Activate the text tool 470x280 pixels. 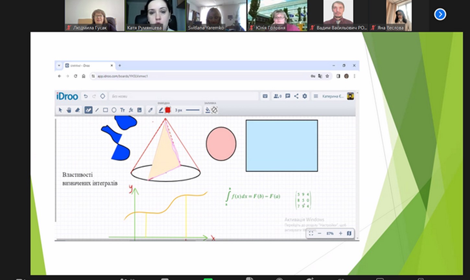point(123,110)
